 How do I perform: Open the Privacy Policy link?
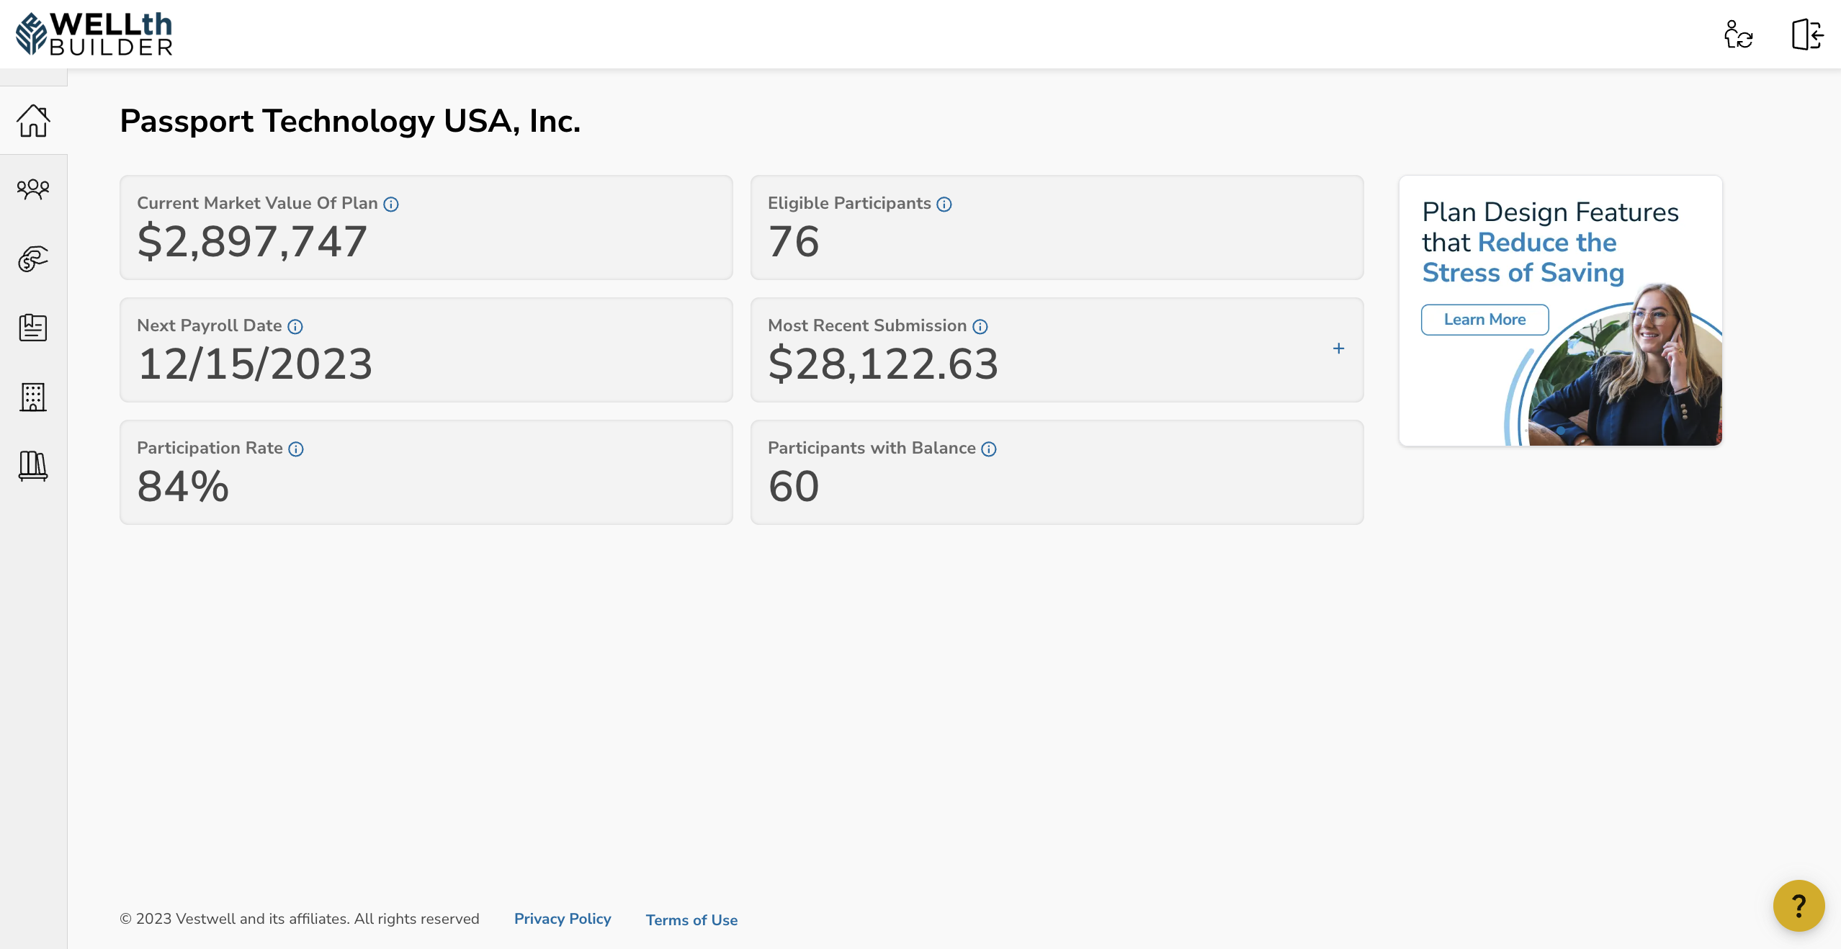[x=563, y=919]
